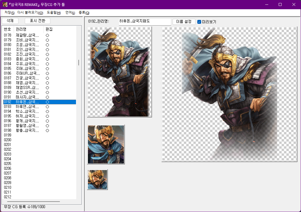Select highlighted row 0192 하후돈
The height and width of the screenshot is (212, 301).
point(40,102)
